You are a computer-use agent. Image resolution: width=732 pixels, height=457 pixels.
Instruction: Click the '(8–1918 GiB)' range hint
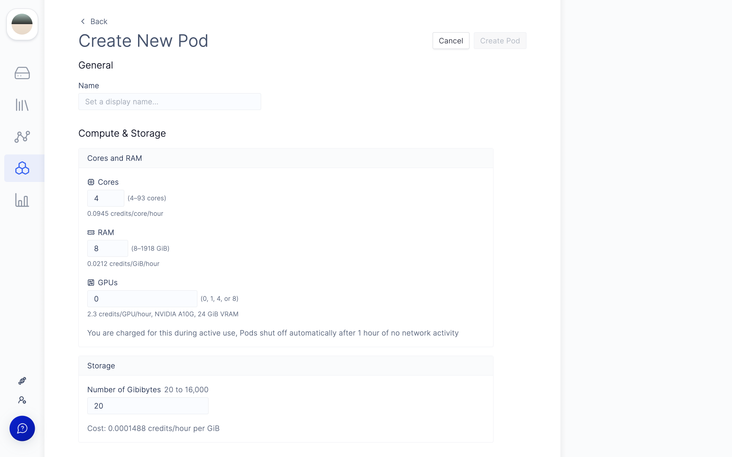tap(150, 248)
